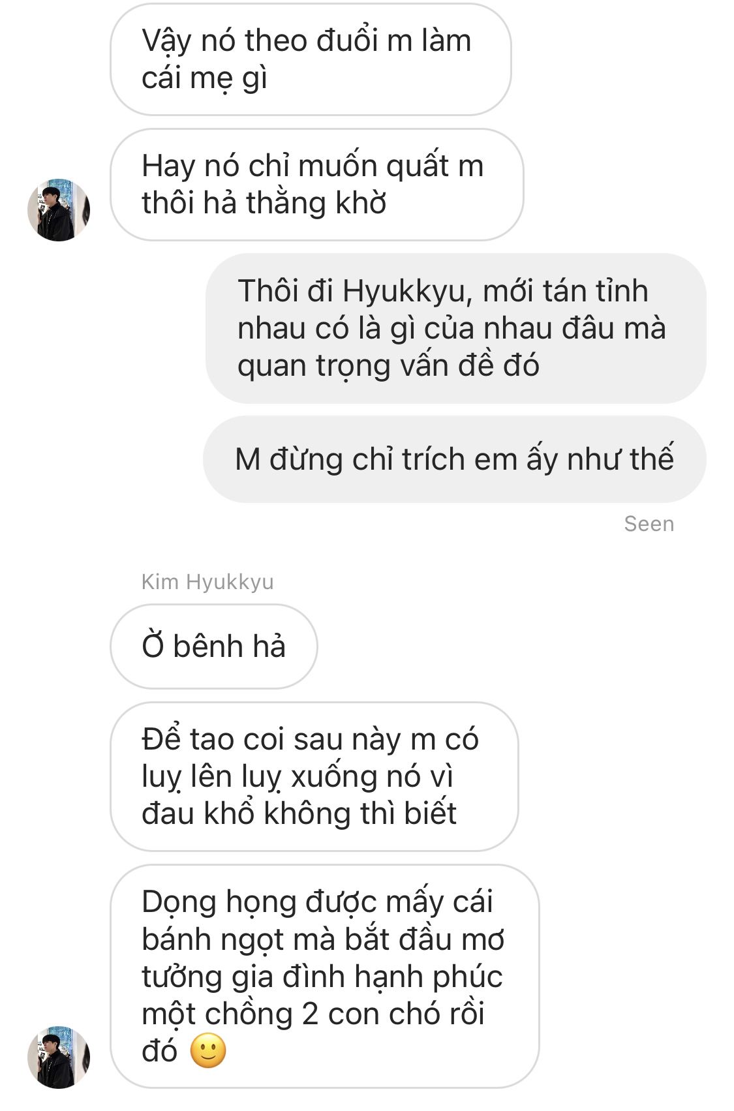Select the "M đừng chỉ trích em ấy" bubble

pyautogui.click(x=455, y=459)
